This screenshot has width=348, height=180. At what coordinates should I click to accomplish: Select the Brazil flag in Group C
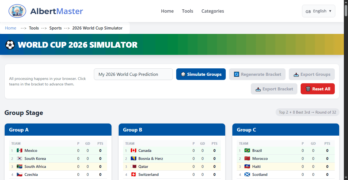pos(247,151)
